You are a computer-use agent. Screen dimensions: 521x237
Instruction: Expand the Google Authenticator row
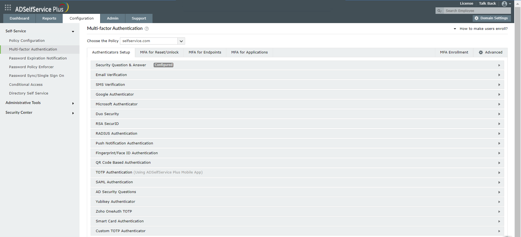click(297, 94)
